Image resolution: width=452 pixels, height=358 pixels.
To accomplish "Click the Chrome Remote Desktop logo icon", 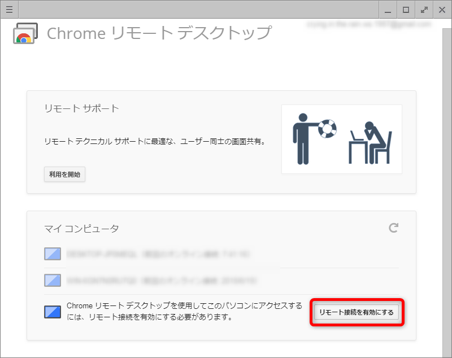I will [25, 33].
